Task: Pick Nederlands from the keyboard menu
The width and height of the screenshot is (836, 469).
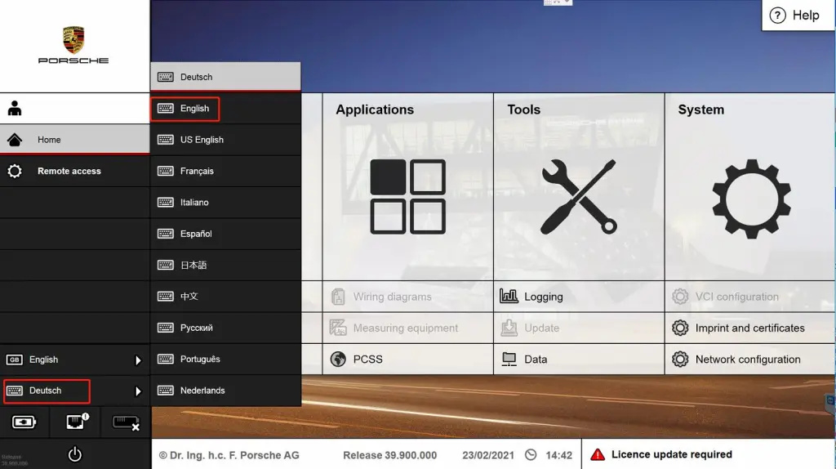Action: tap(202, 391)
